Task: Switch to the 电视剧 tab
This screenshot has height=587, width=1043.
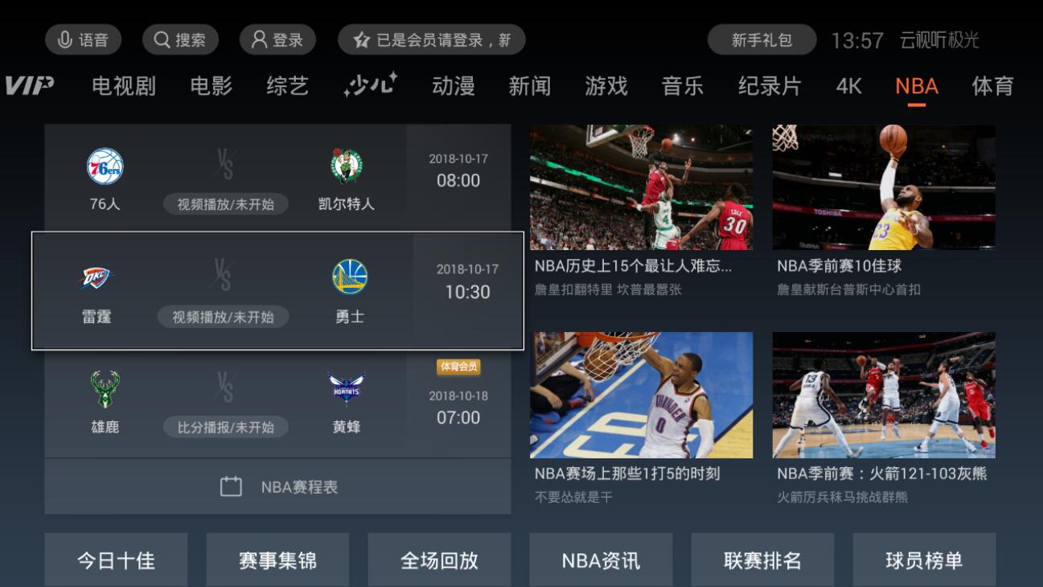Action: (124, 86)
